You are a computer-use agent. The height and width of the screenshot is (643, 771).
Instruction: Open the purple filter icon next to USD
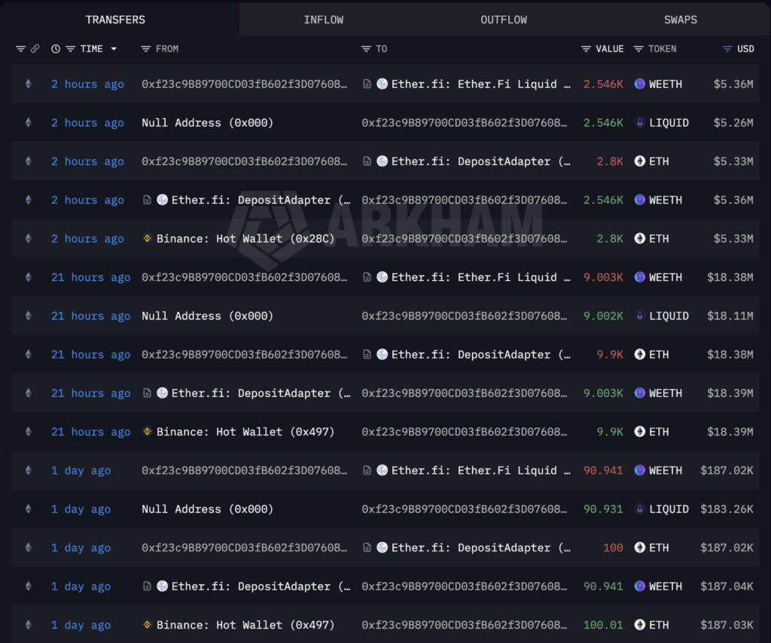pyautogui.click(x=727, y=49)
